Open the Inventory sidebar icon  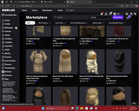click(3, 46)
